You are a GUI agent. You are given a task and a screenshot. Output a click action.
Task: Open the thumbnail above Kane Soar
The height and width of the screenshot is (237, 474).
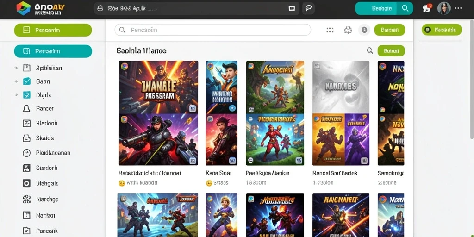point(222,113)
